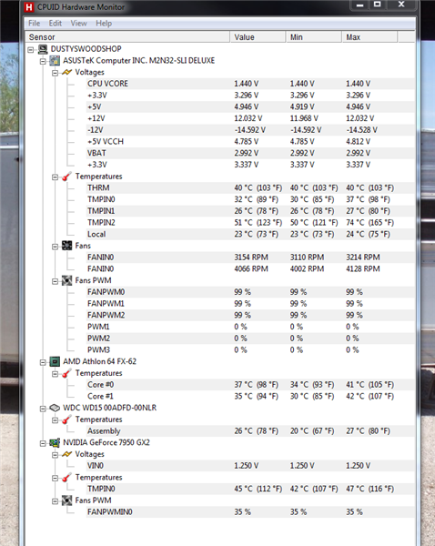Click the 4066 RPM fan value

tap(251, 268)
